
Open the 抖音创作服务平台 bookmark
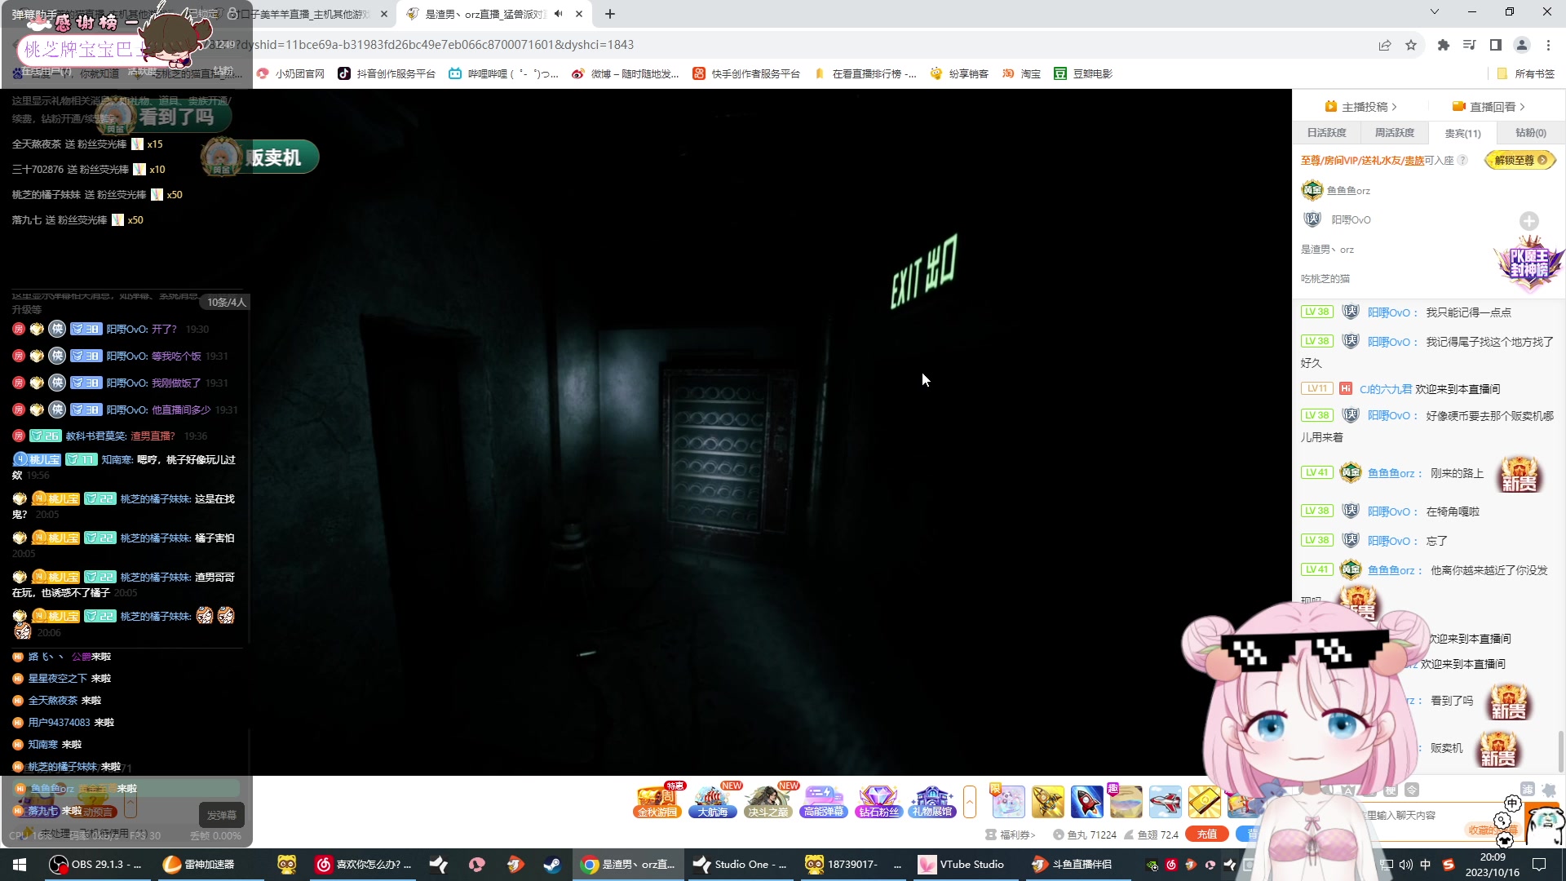[x=387, y=73]
